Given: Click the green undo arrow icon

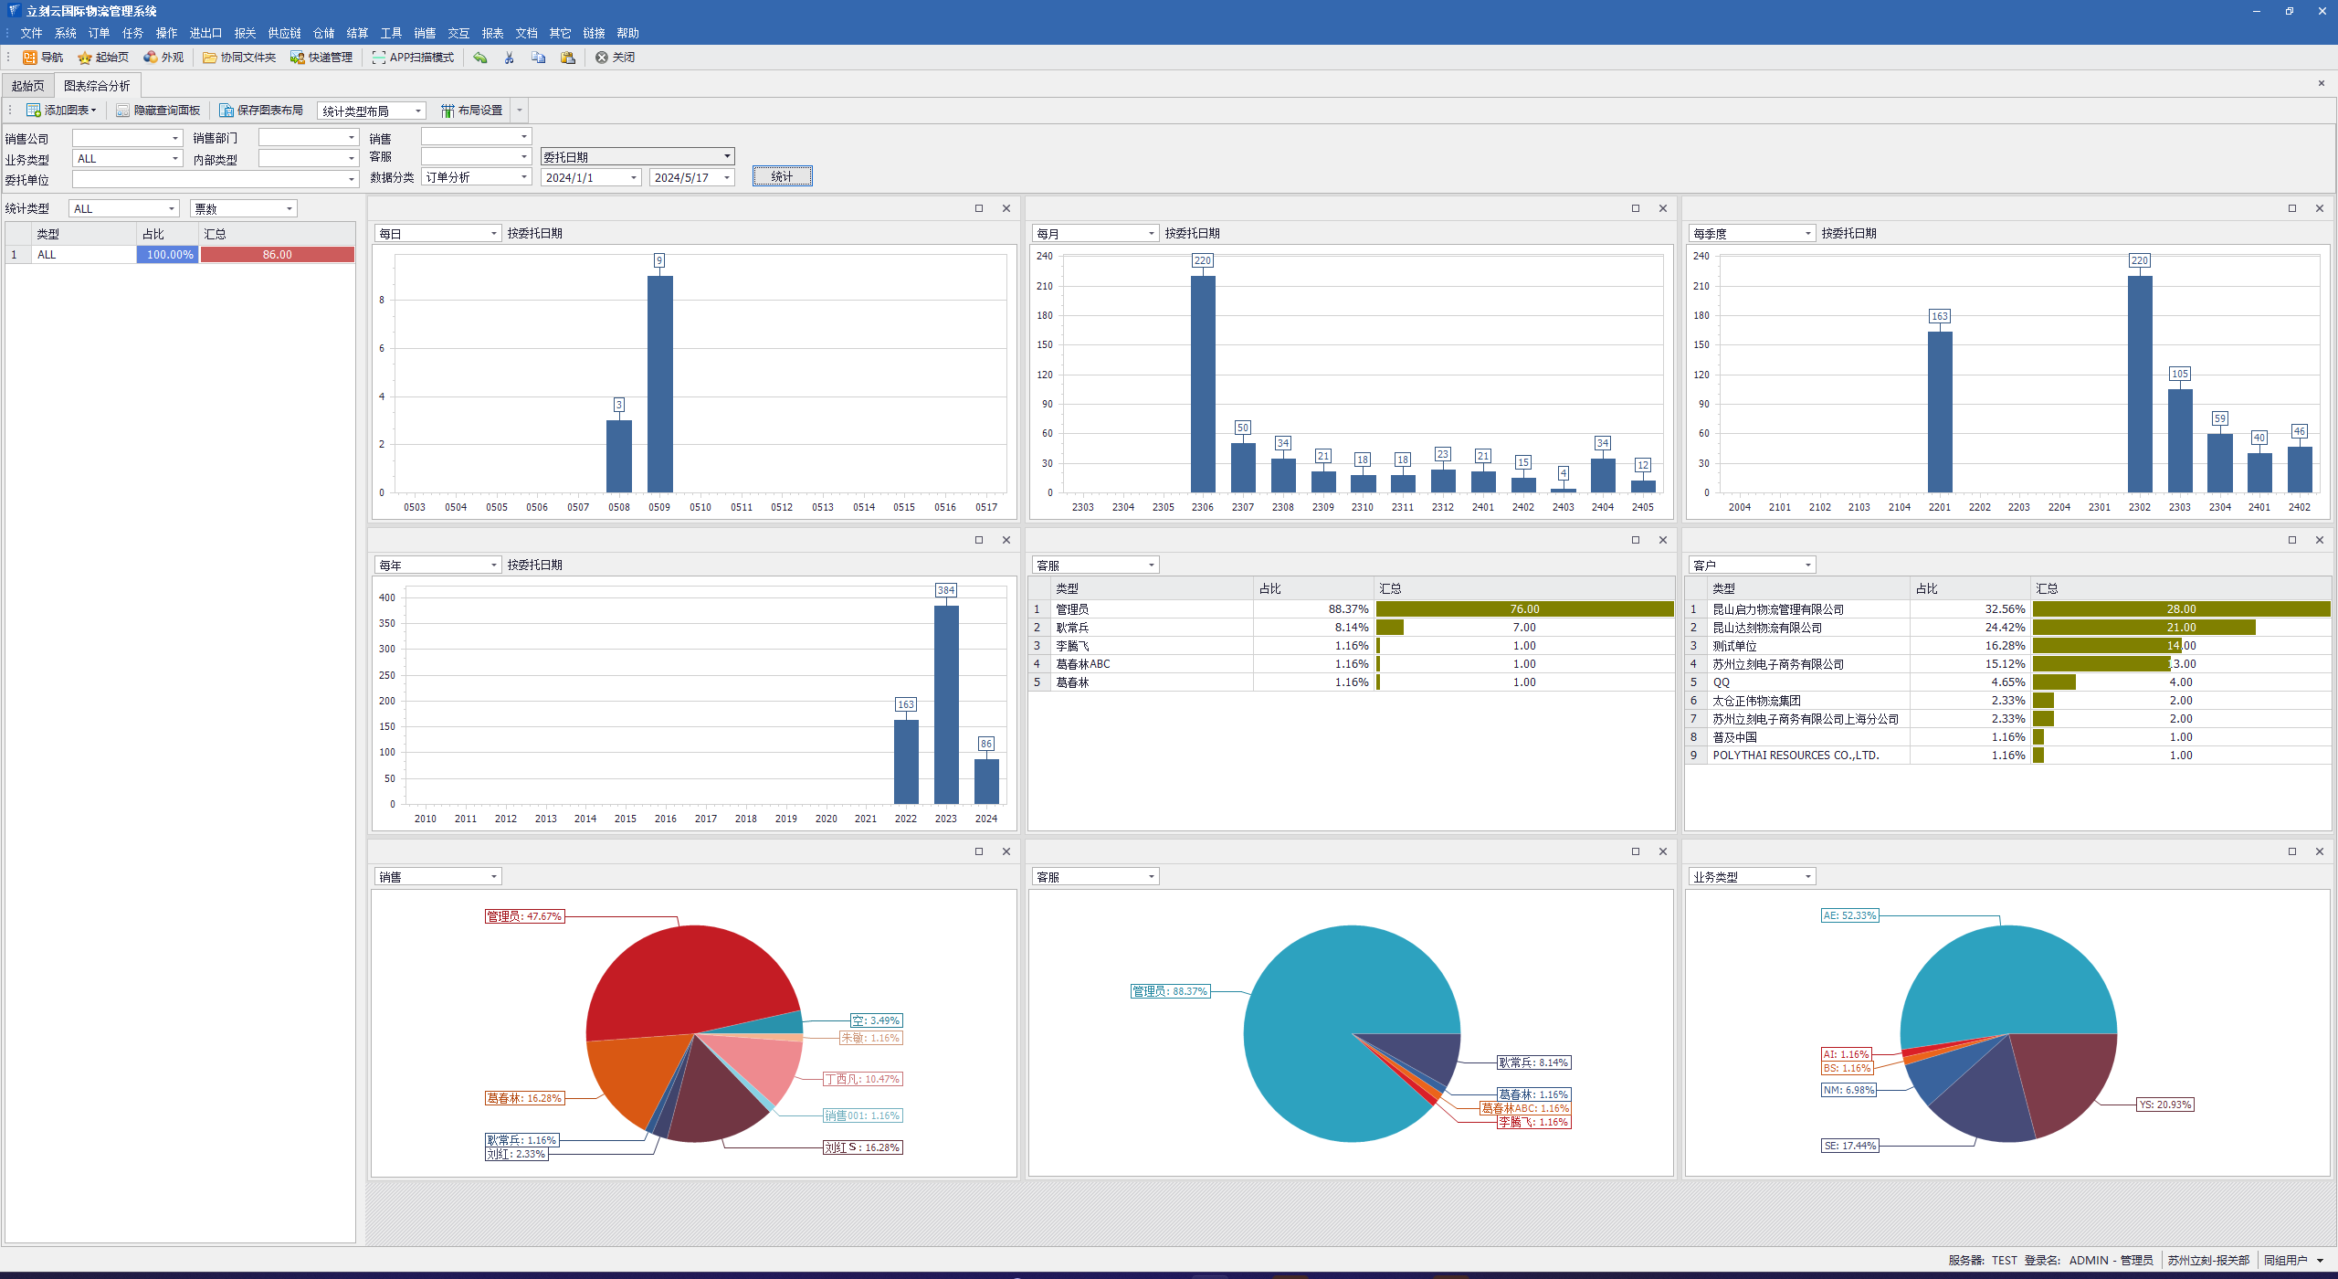Looking at the screenshot, I should pyautogui.click(x=480, y=58).
